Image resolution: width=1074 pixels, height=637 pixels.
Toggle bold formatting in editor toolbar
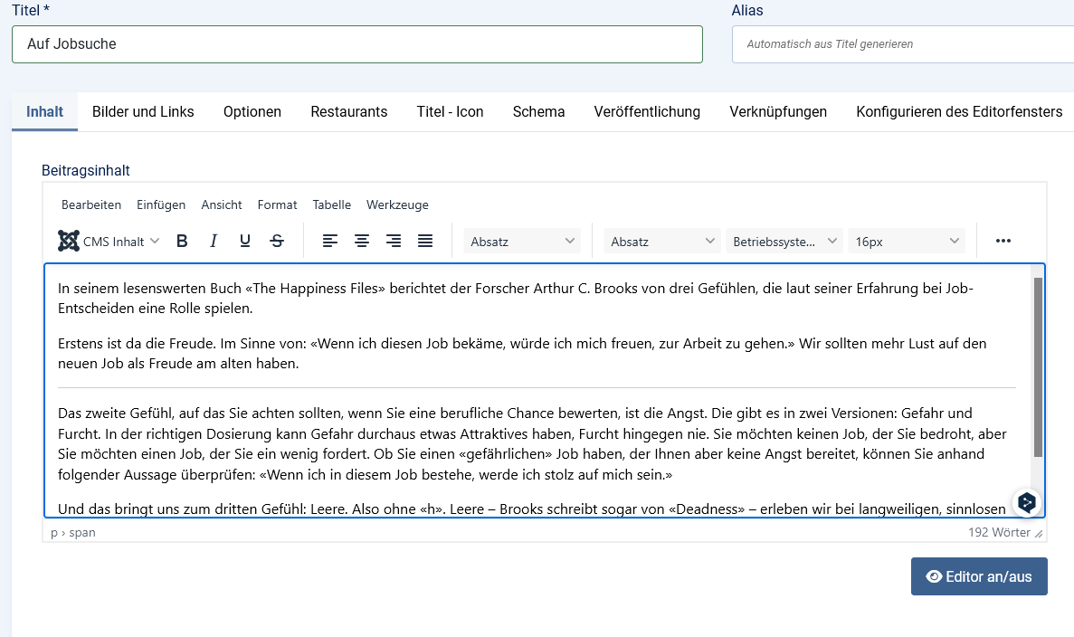click(182, 241)
